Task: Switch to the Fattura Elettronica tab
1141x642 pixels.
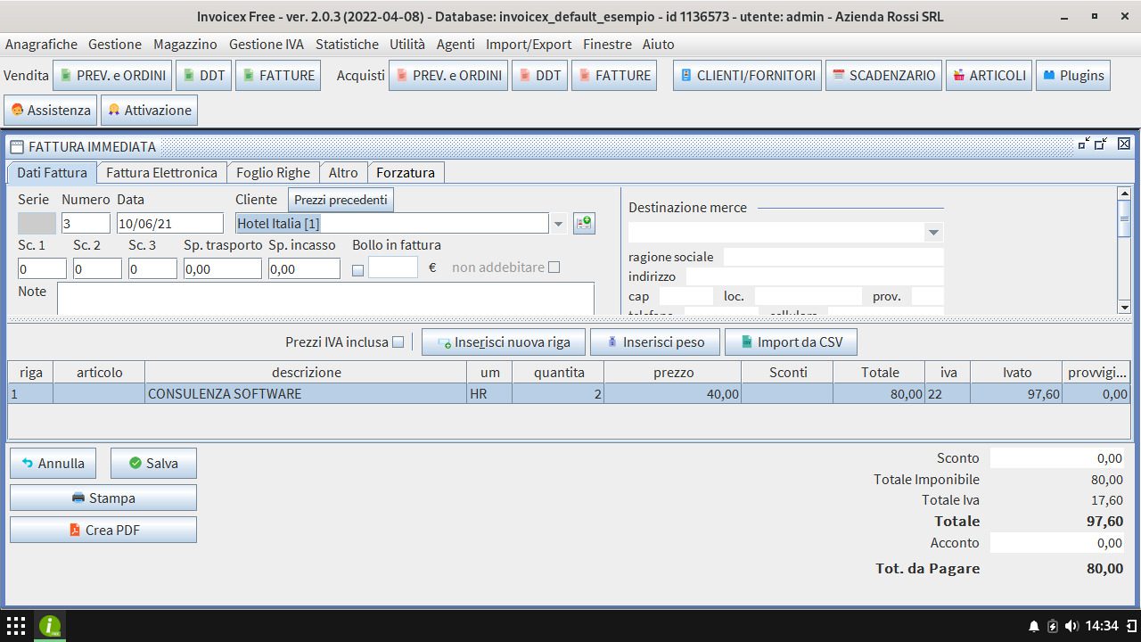Action: [x=161, y=173]
